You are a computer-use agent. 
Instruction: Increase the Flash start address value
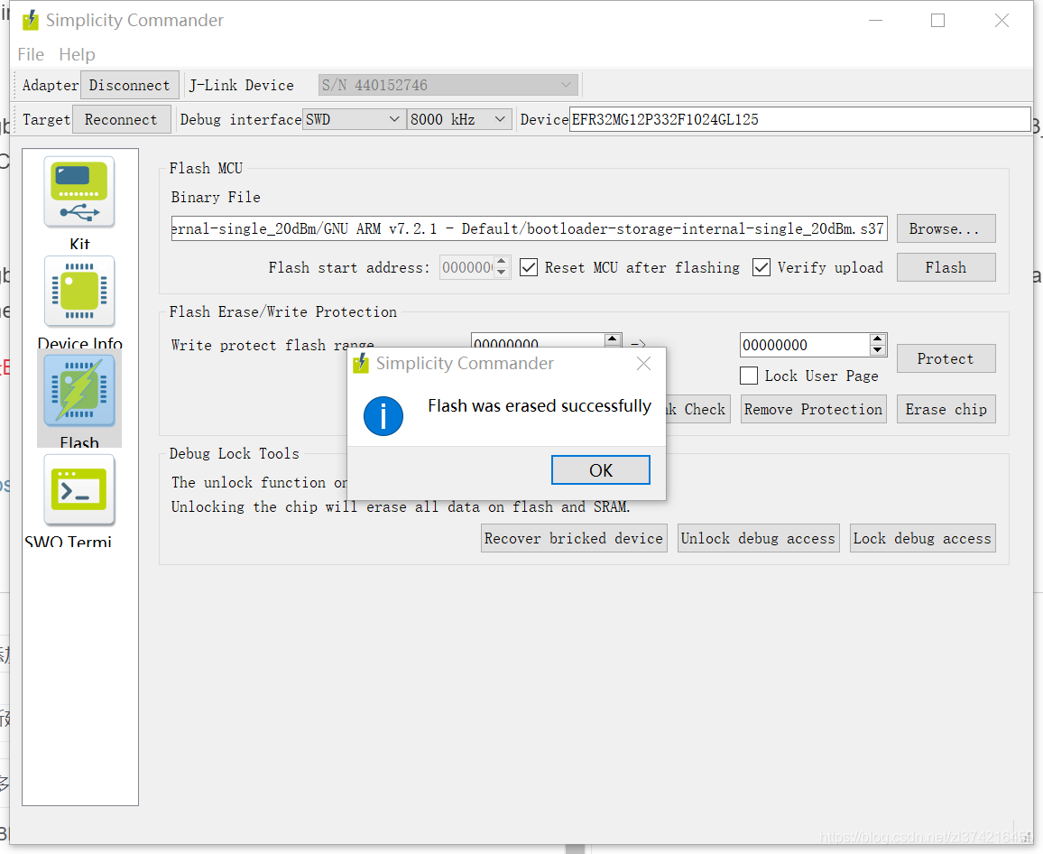coord(502,261)
